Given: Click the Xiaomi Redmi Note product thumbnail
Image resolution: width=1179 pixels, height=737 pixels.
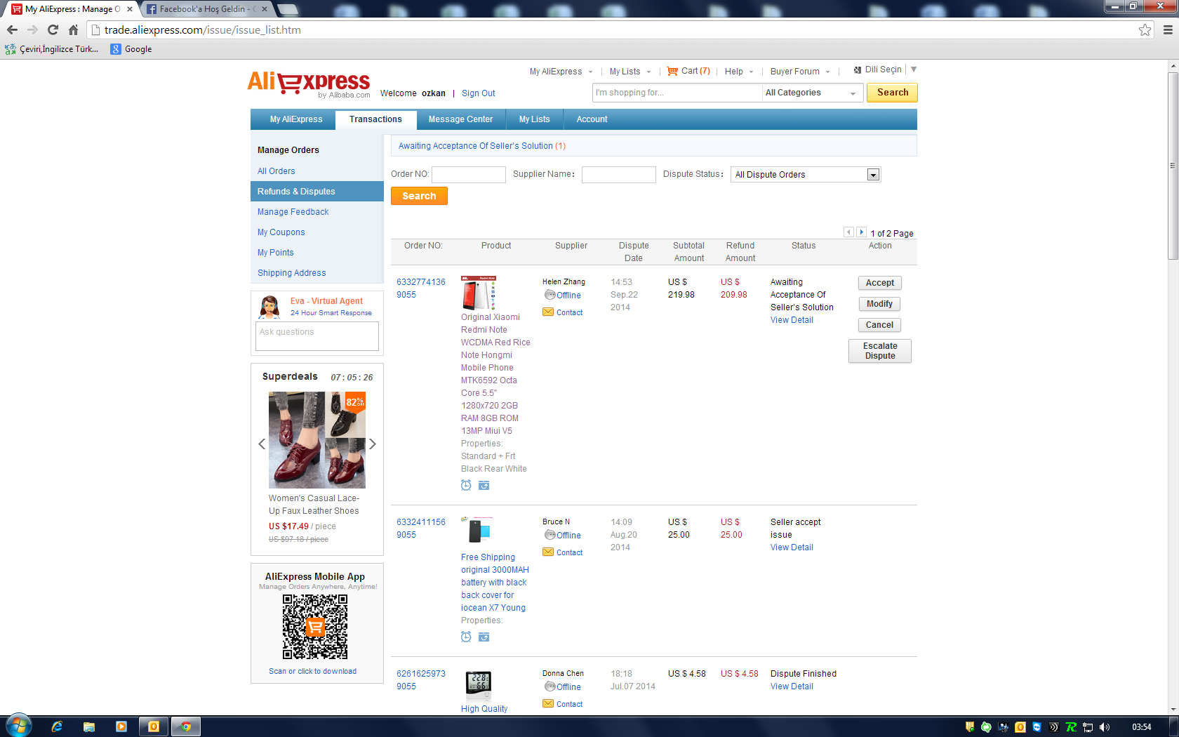Looking at the screenshot, I should (479, 293).
